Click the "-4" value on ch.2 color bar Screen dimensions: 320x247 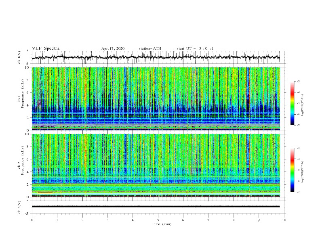[298, 159]
